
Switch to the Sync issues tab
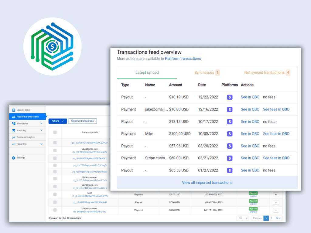pos(207,73)
